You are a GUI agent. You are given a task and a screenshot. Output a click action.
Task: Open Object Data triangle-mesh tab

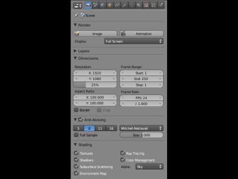(131, 5)
